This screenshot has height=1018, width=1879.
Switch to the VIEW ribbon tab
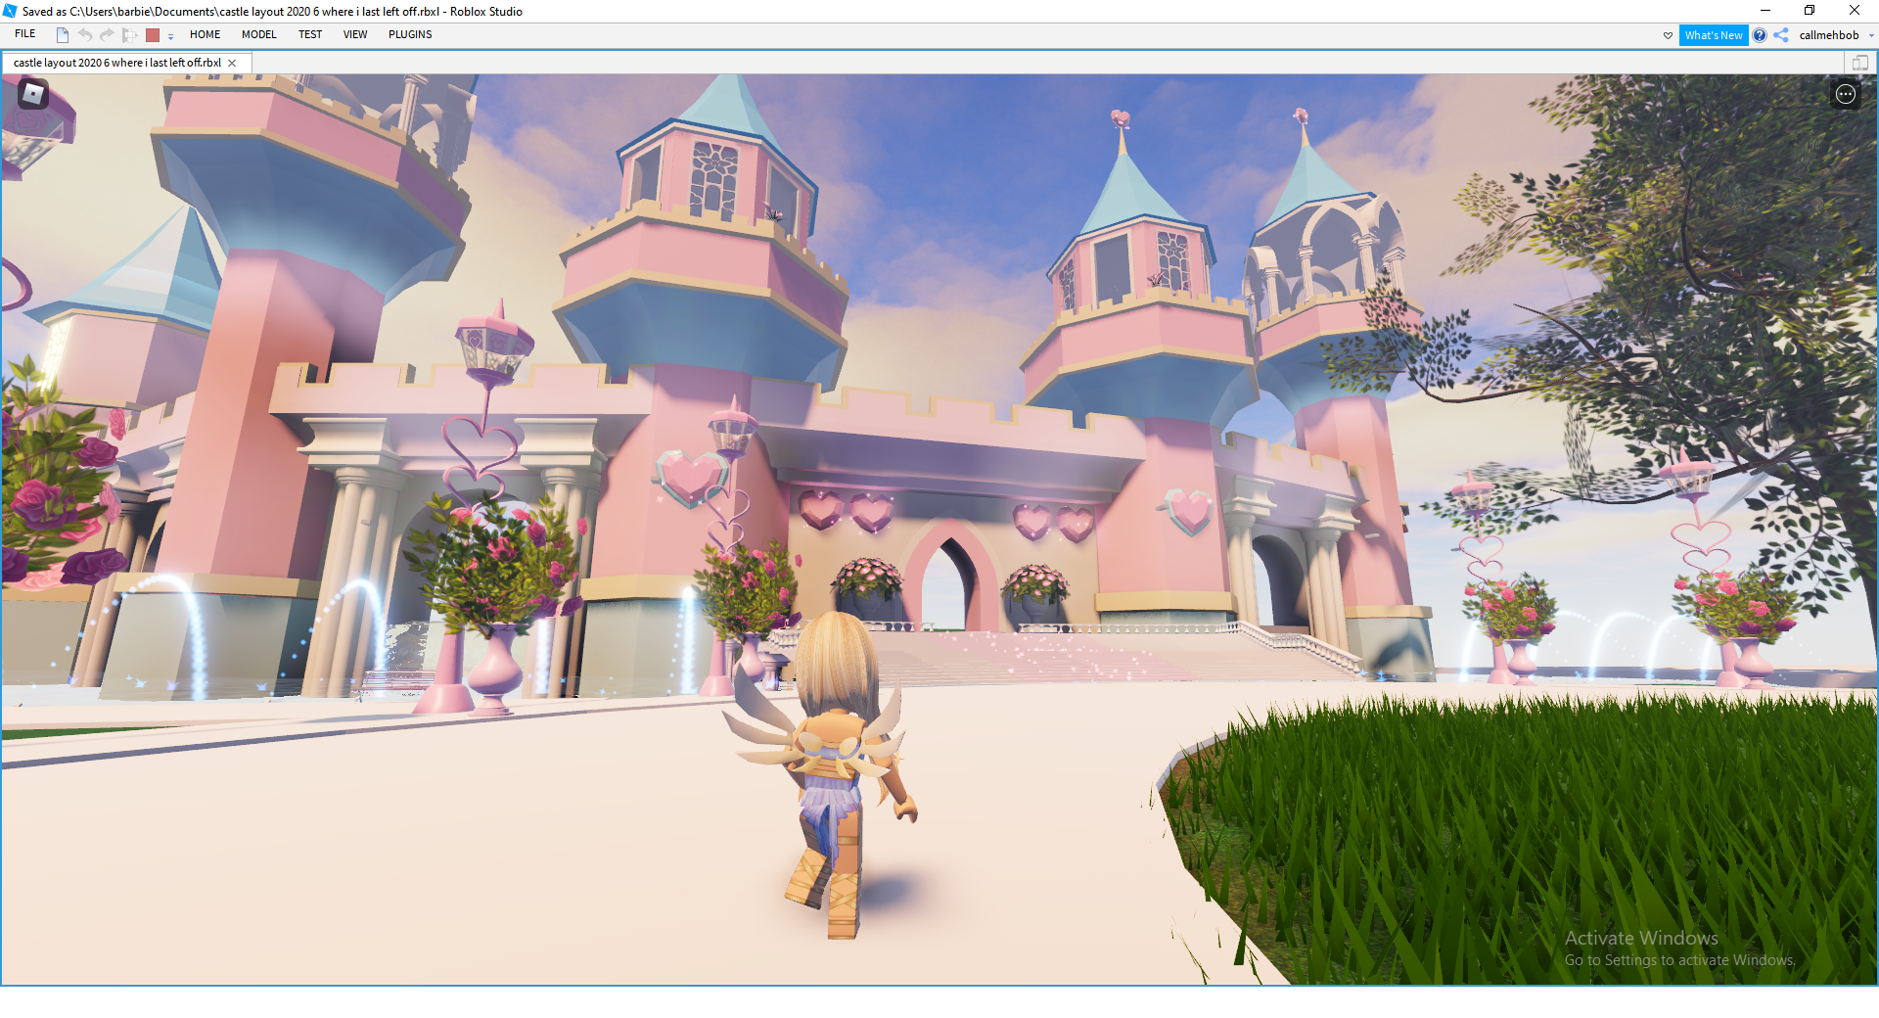pos(355,34)
